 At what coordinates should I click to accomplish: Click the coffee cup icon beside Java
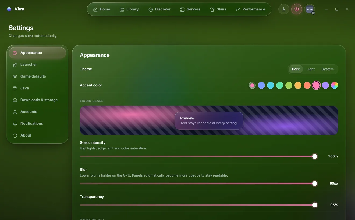point(15,88)
